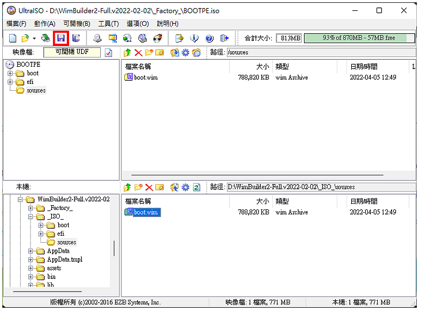The height and width of the screenshot is (310, 422).
Task: Click the gear icon in image pane toolbar
Action: pos(185,52)
